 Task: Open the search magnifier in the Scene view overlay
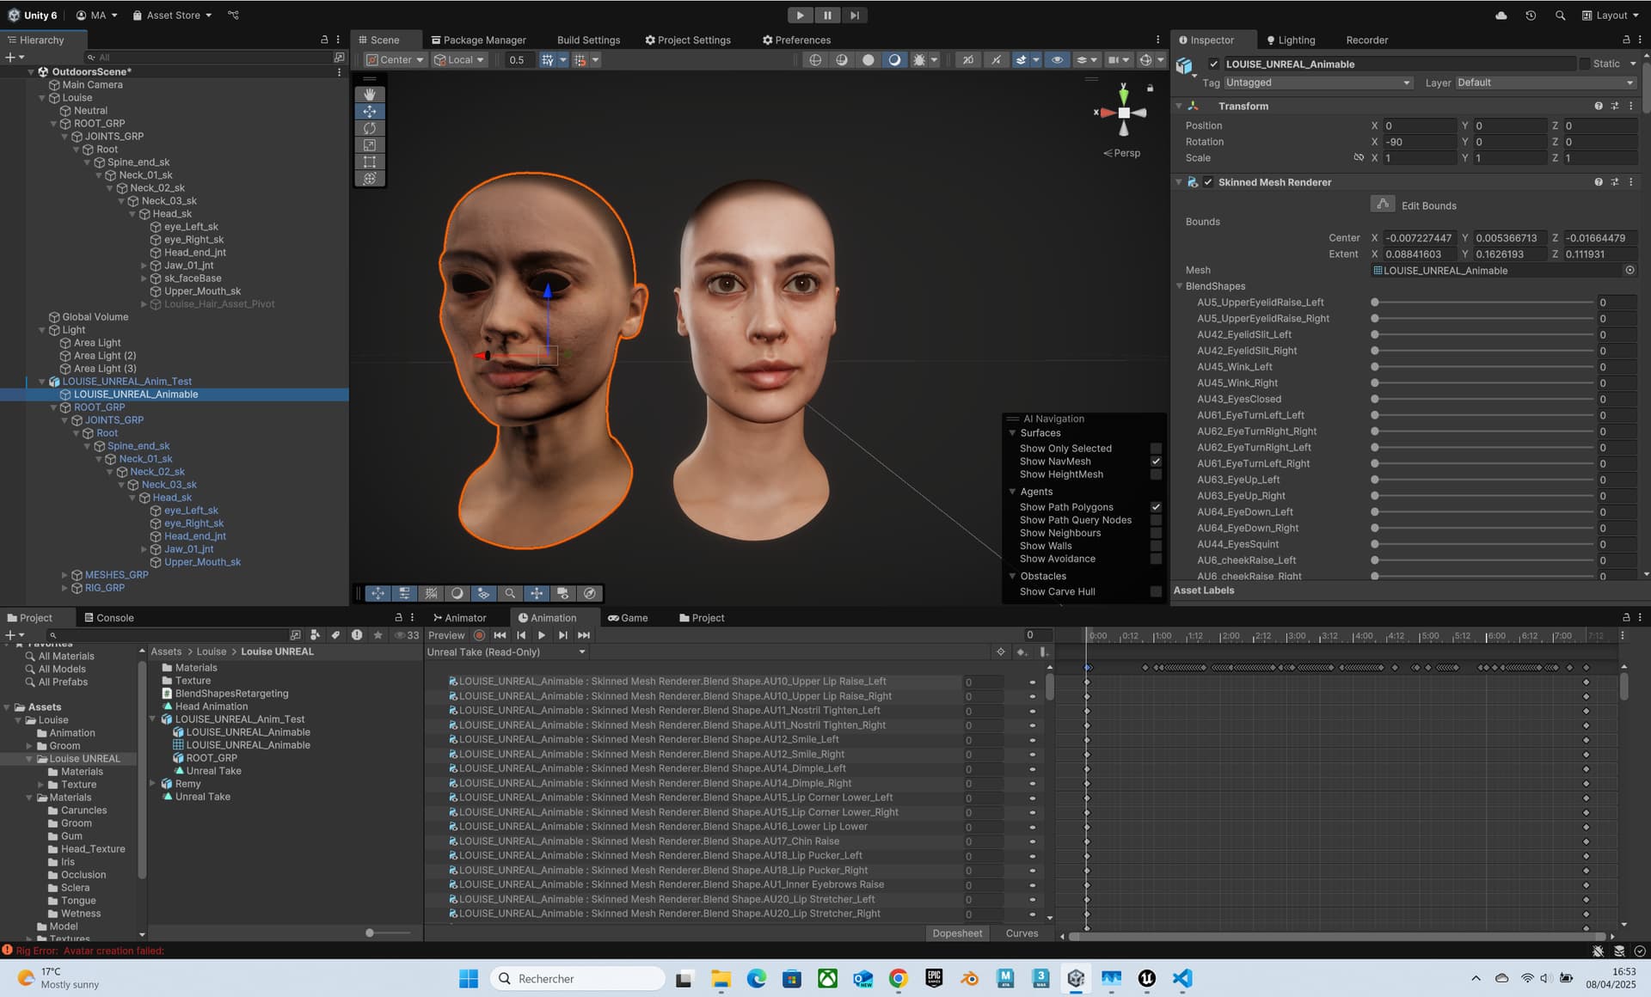[x=510, y=593]
